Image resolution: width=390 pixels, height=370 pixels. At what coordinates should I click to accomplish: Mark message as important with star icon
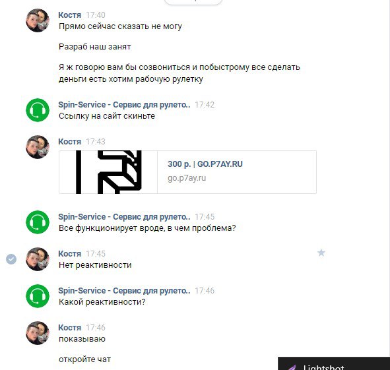[321, 253]
